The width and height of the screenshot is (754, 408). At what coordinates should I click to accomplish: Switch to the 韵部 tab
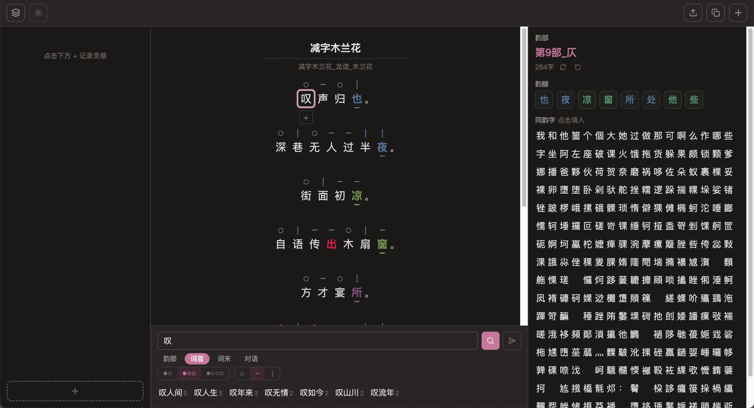pos(169,358)
